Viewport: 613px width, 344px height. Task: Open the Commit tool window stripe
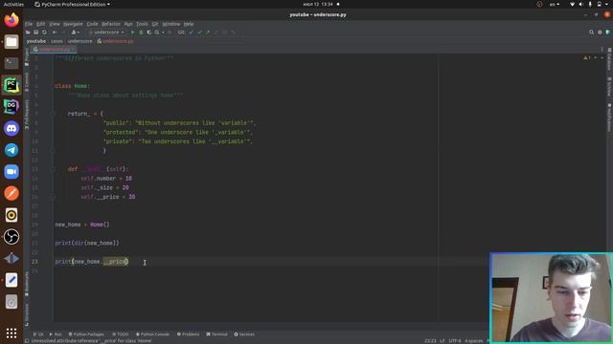coord(27,82)
